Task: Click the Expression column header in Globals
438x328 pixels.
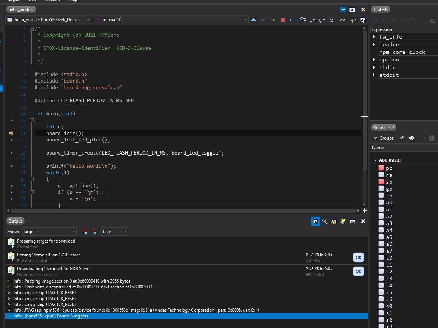Action: (404, 29)
